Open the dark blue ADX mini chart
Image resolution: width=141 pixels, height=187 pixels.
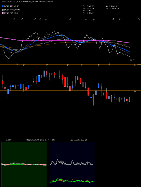point(72,164)
